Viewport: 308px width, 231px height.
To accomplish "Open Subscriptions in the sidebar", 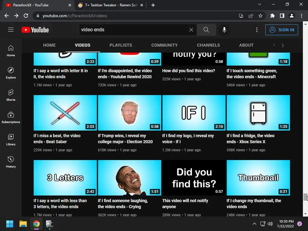I will [x=11, y=118].
